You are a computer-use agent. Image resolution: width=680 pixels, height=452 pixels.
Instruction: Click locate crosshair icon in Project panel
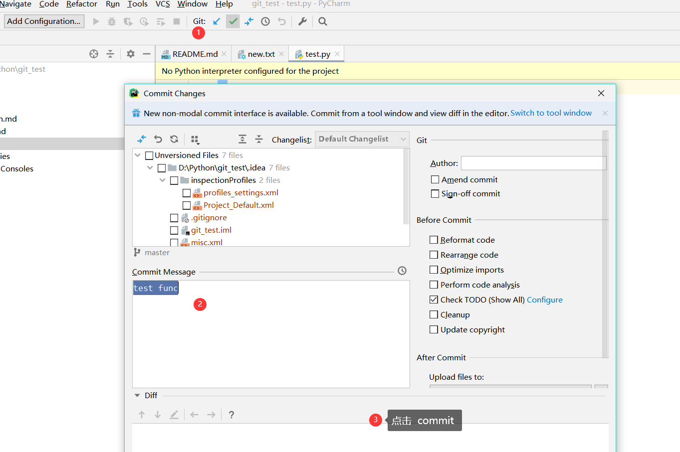pos(94,54)
